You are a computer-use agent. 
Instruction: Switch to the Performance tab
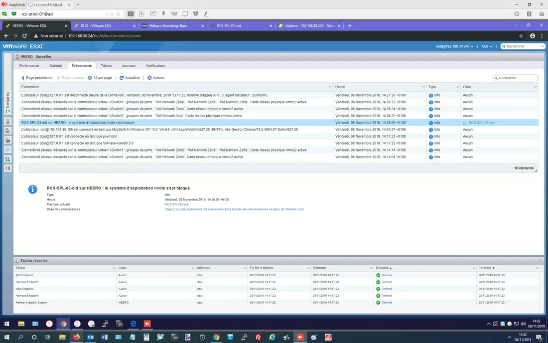29,66
